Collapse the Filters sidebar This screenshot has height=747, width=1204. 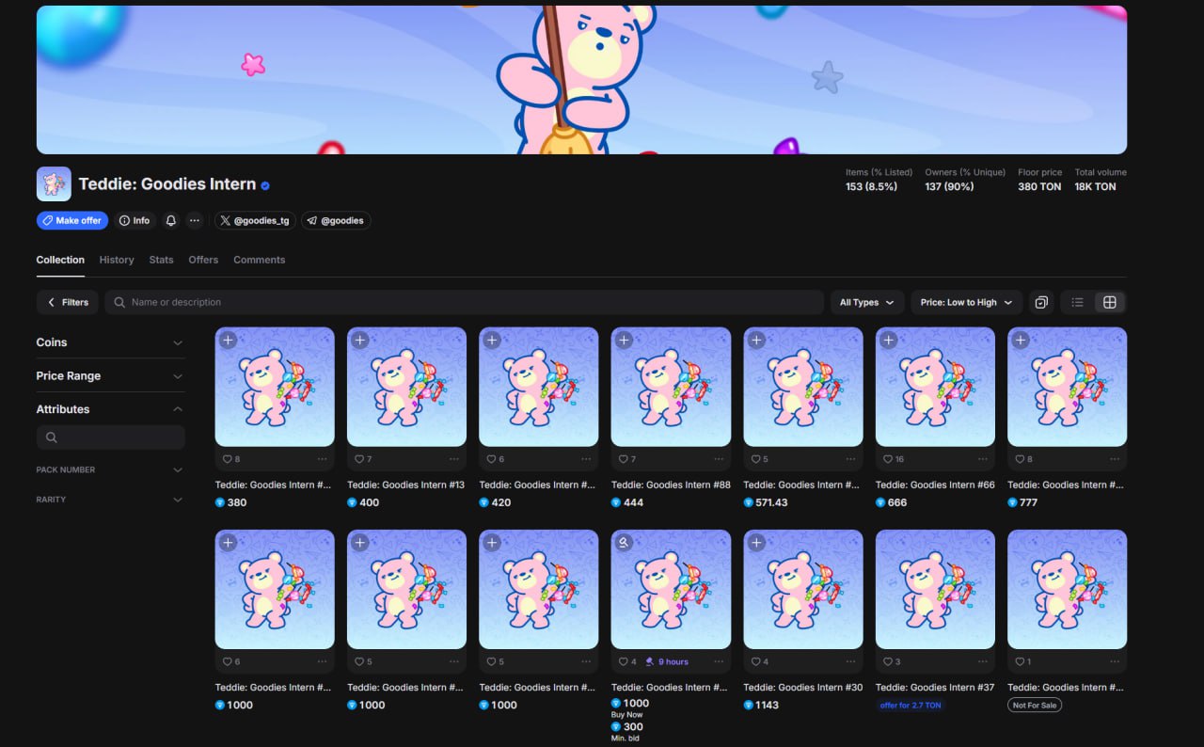67,302
